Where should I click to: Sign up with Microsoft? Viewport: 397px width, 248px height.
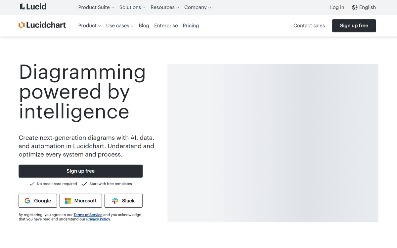coord(81,201)
